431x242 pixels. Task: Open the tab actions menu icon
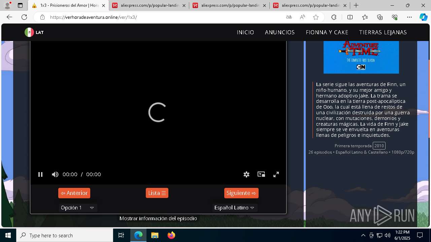20,5
